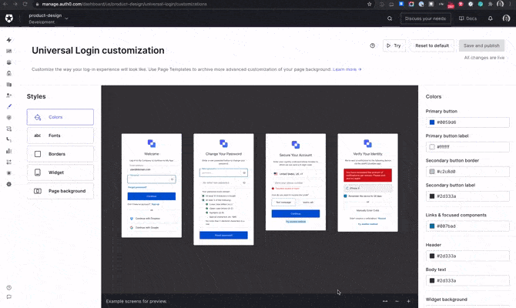
Task: Zoom in on the preview with plus icon
Action: pos(408,301)
